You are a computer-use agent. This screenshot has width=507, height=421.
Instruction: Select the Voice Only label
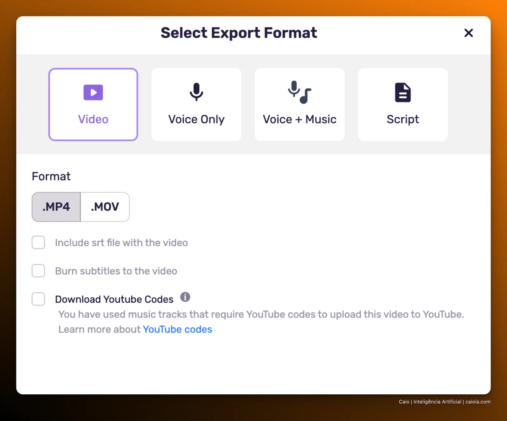coord(196,120)
